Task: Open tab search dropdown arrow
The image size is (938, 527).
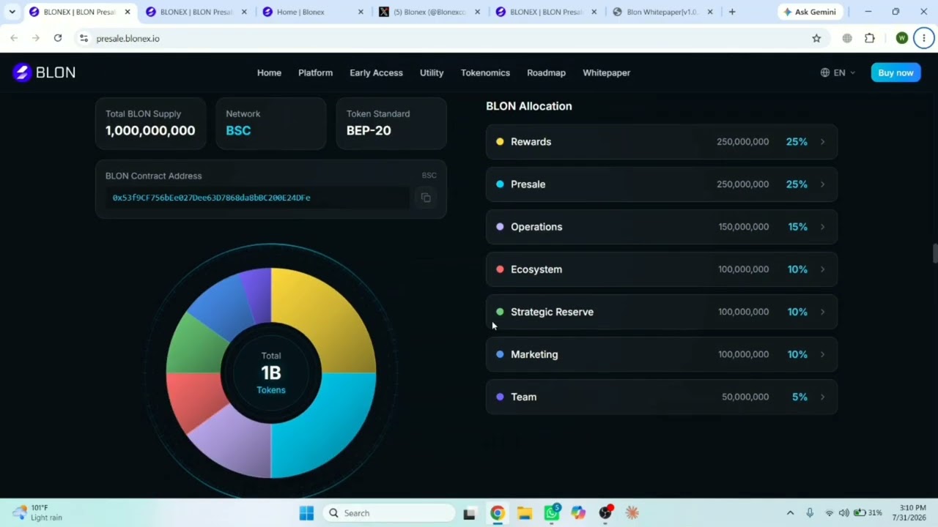Action: click(x=12, y=12)
